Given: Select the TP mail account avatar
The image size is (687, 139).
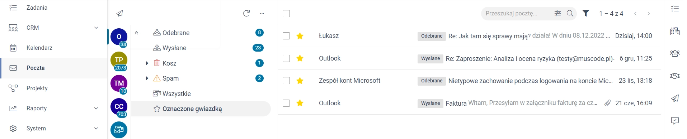Looking at the screenshot, I should coord(119,60).
